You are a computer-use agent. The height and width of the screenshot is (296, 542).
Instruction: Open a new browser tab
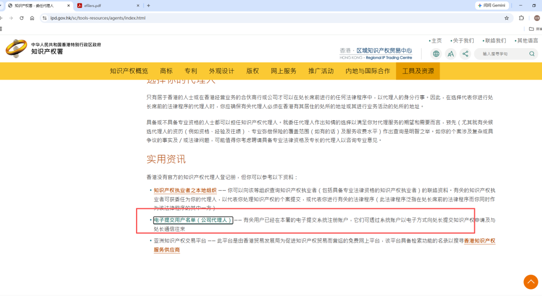(149, 6)
